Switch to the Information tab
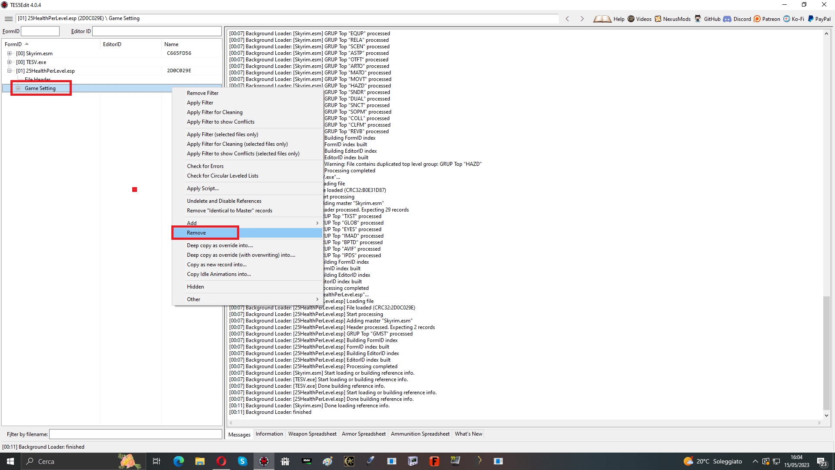 pyautogui.click(x=269, y=434)
